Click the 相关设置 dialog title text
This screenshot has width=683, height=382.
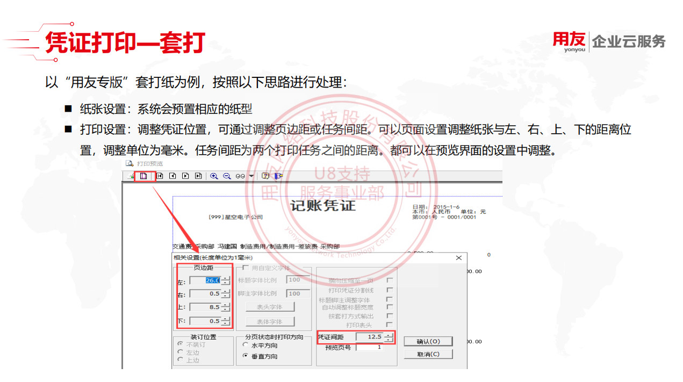[x=213, y=258]
